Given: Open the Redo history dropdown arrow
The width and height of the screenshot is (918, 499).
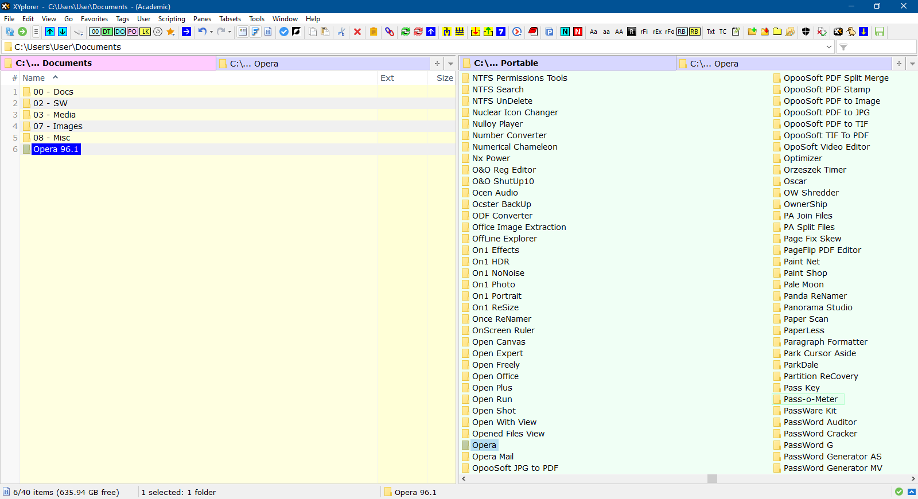Looking at the screenshot, I should point(229,32).
